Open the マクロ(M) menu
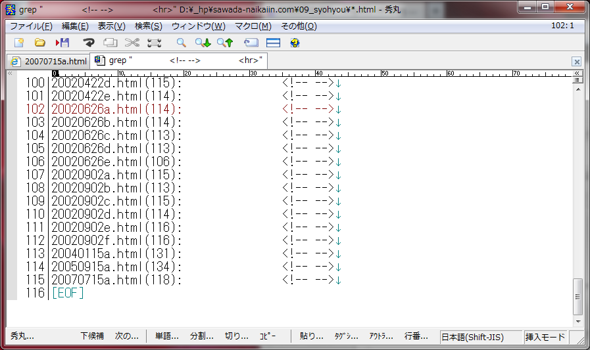Viewport: 590px width, 350px height. pos(253,26)
